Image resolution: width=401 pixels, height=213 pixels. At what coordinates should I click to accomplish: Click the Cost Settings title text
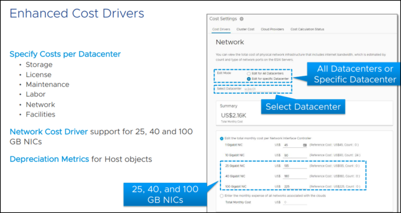tap(223, 19)
